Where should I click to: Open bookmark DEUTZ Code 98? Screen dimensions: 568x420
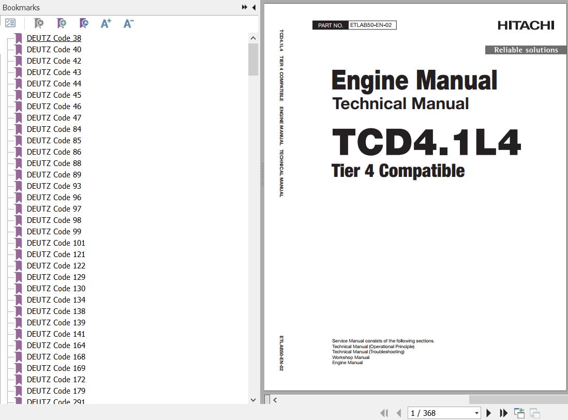click(x=54, y=220)
